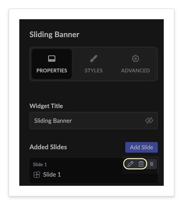Click the Slide 1 row background
The height and width of the screenshot is (205, 183).
click(93, 171)
